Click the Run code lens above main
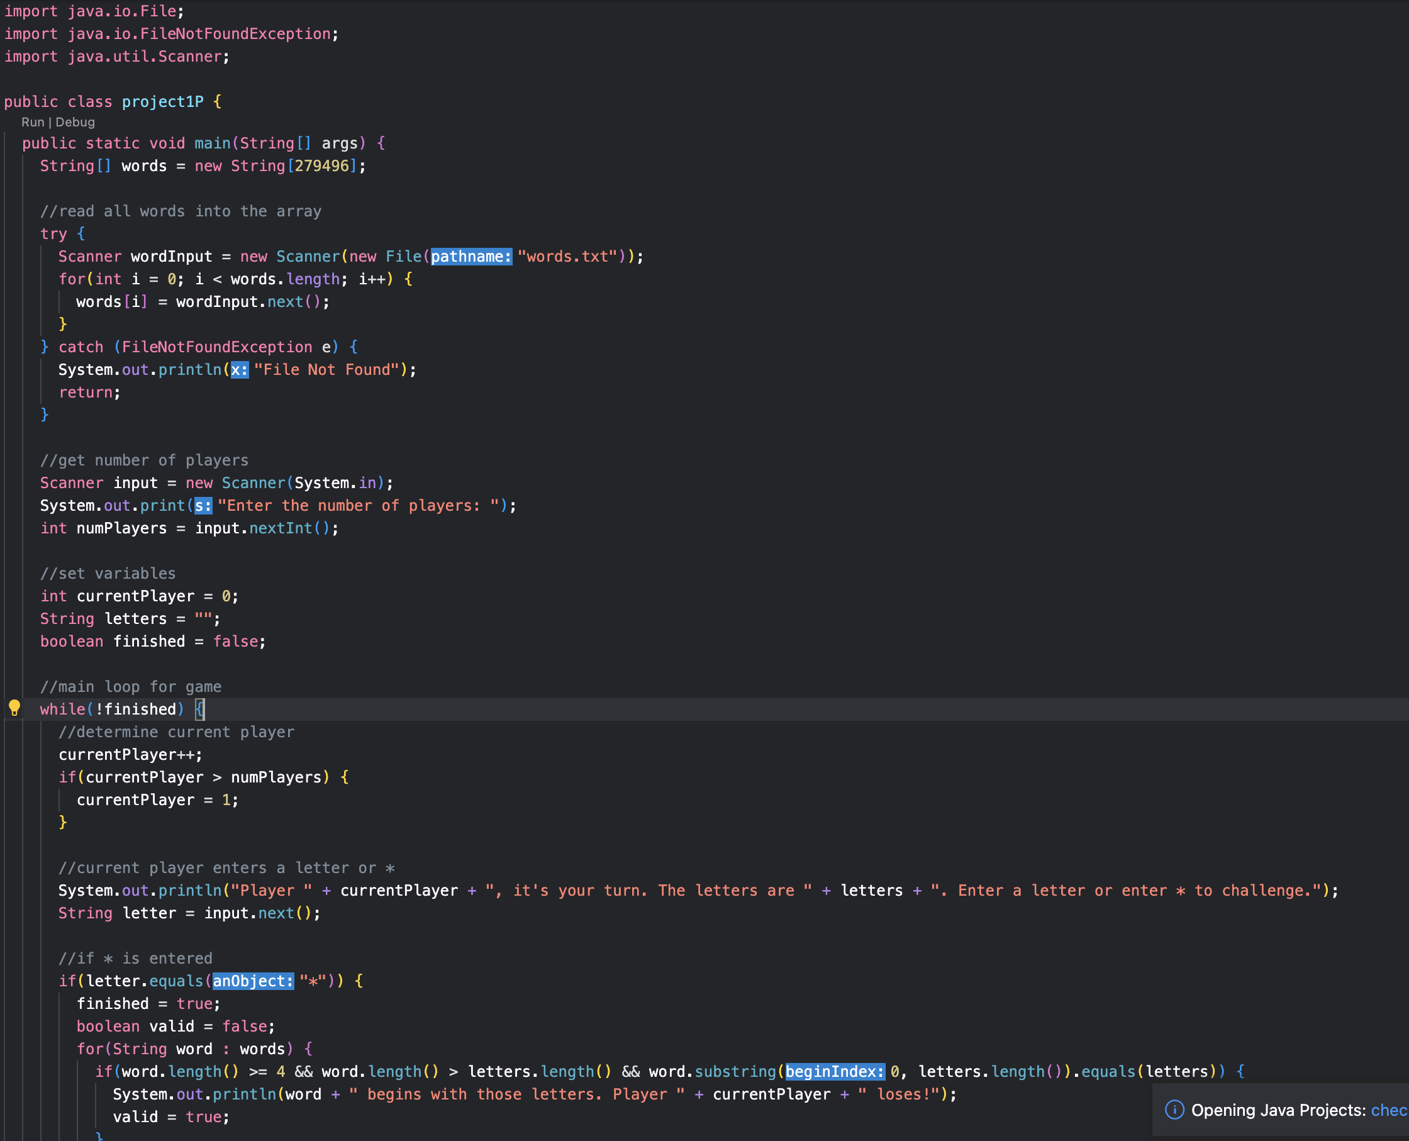The image size is (1409, 1141). coord(32,122)
